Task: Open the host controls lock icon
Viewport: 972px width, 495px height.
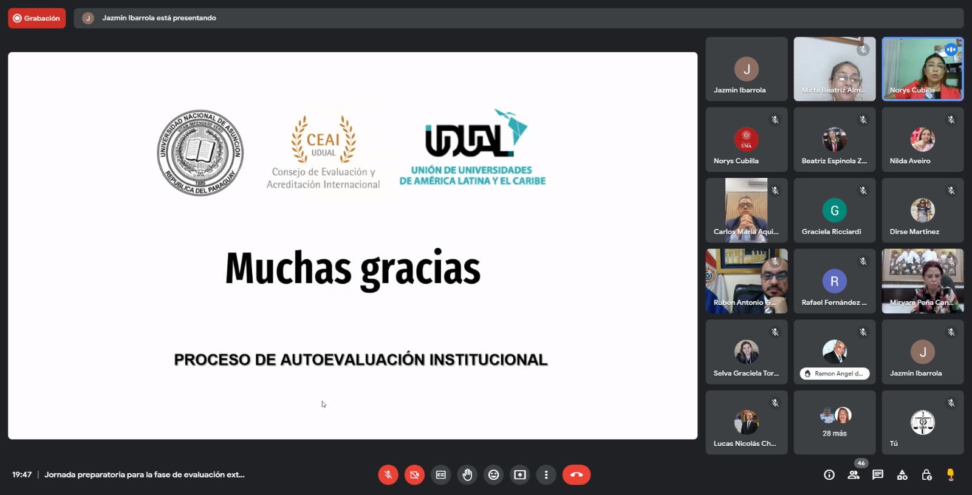Action: tap(926, 475)
